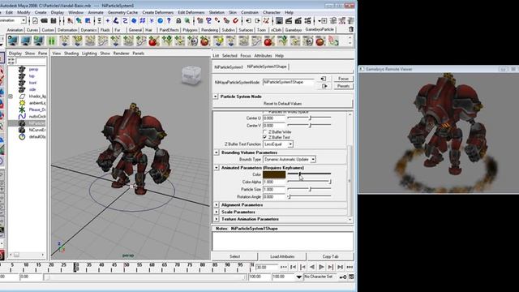519x292 pixels.
Task: Click the render current frame clapperboard icon
Action: click(289, 21)
